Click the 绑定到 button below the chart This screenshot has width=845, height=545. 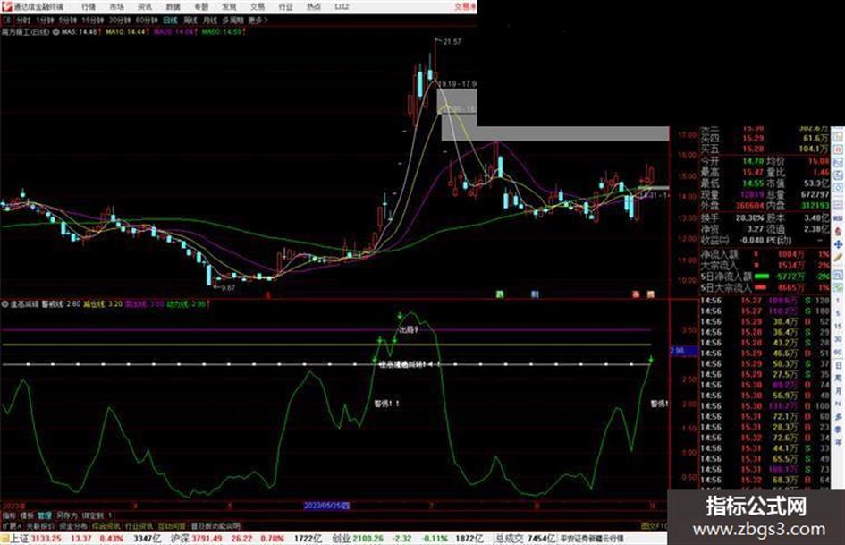click(x=92, y=515)
